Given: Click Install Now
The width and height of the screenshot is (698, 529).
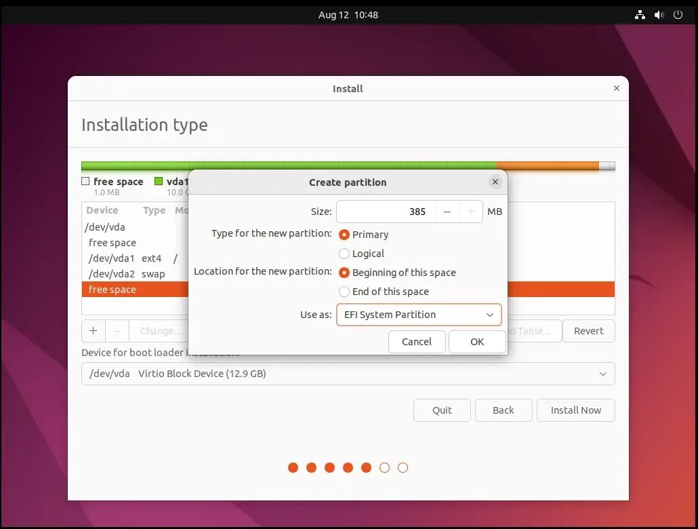Looking at the screenshot, I should [576, 410].
